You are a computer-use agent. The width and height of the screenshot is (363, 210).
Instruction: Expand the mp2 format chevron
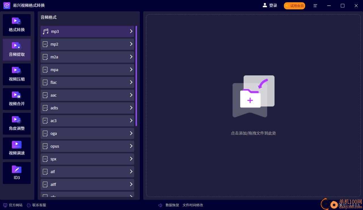coord(131,44)
